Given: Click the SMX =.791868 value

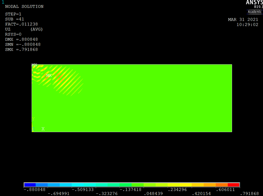Looking at the screenshot, I should pyautogui.click(x=21, y=50).
